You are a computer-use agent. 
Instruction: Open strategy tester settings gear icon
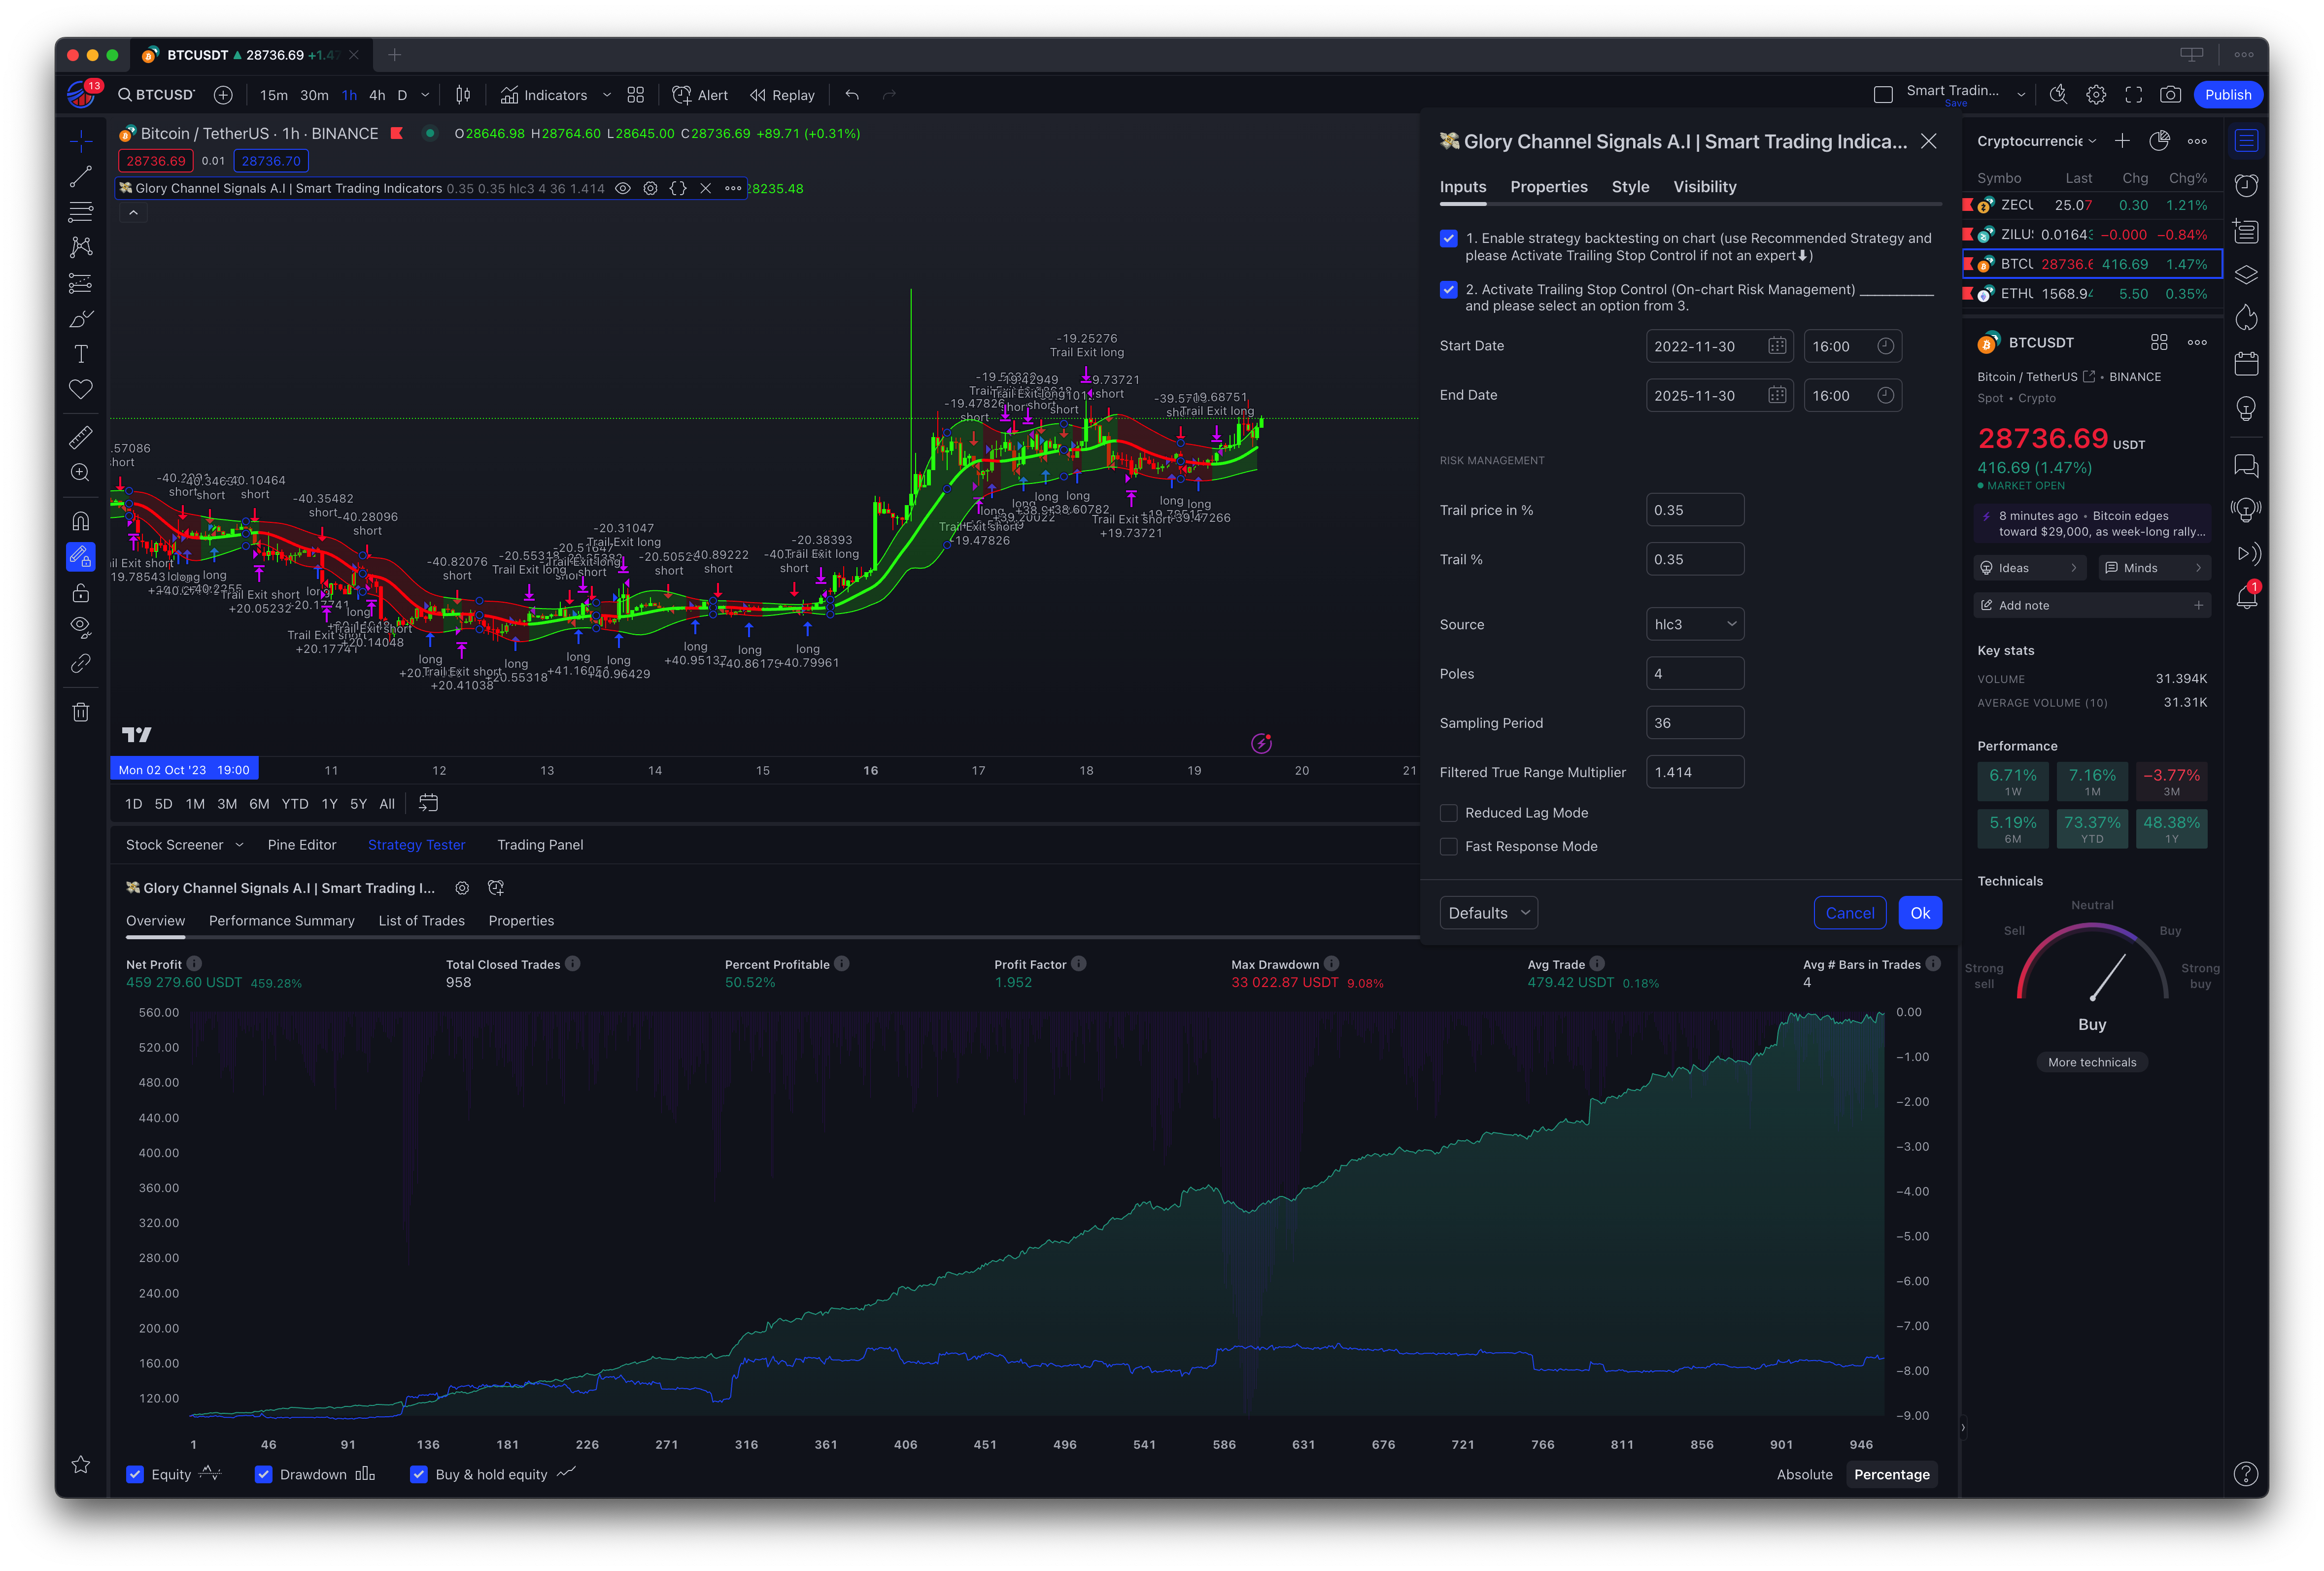click(x=462, y=888)
